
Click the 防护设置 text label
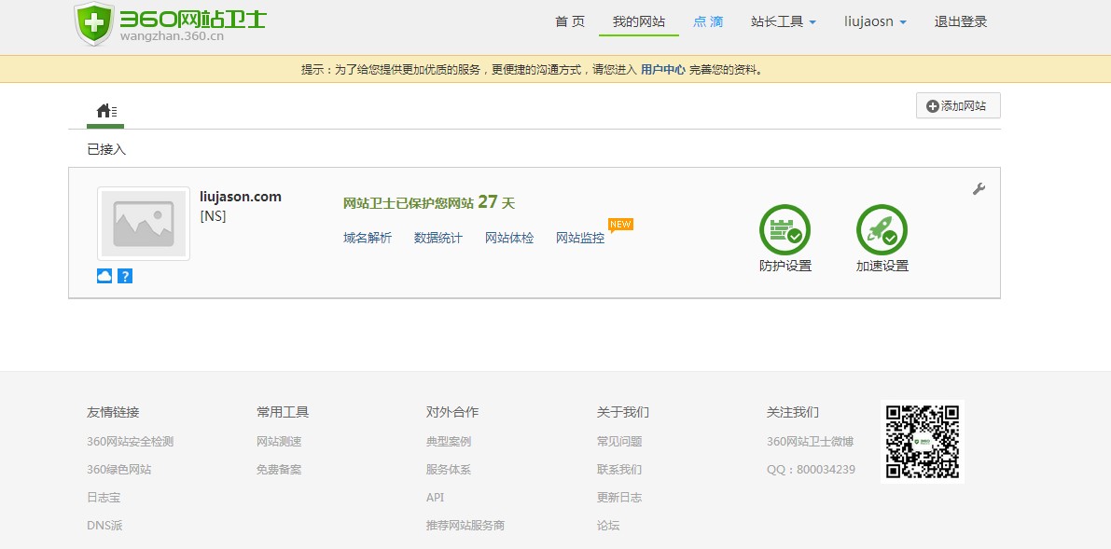coord(785,267)
